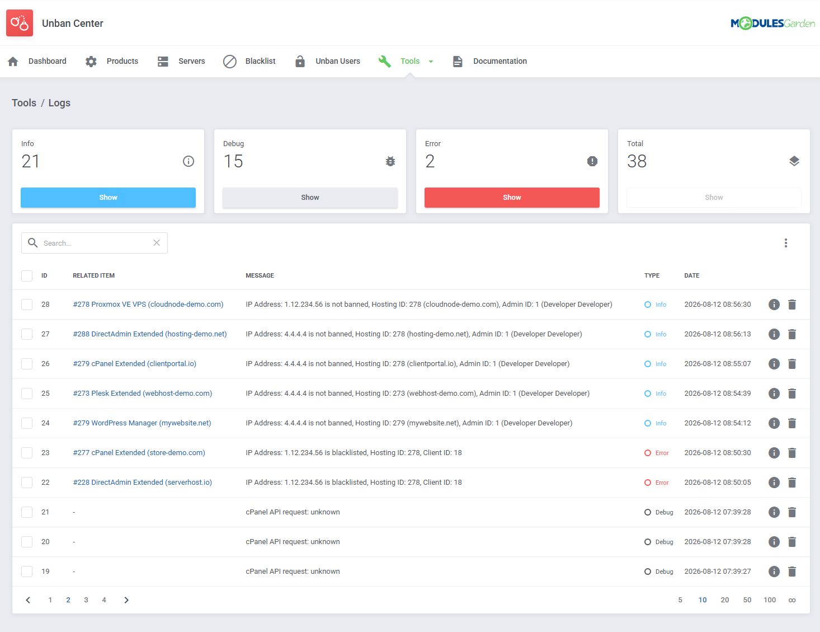Screen dimensions: 820x632
Task: Open details for debug log 21
Action: pos(774,512)
